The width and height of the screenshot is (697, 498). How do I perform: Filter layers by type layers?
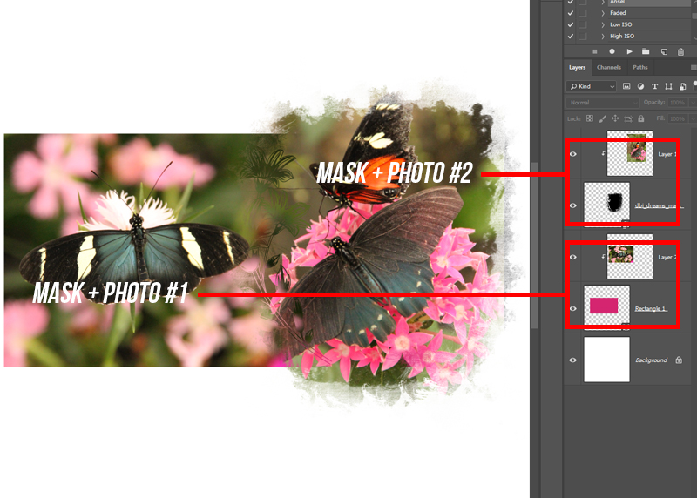point(654,86)
